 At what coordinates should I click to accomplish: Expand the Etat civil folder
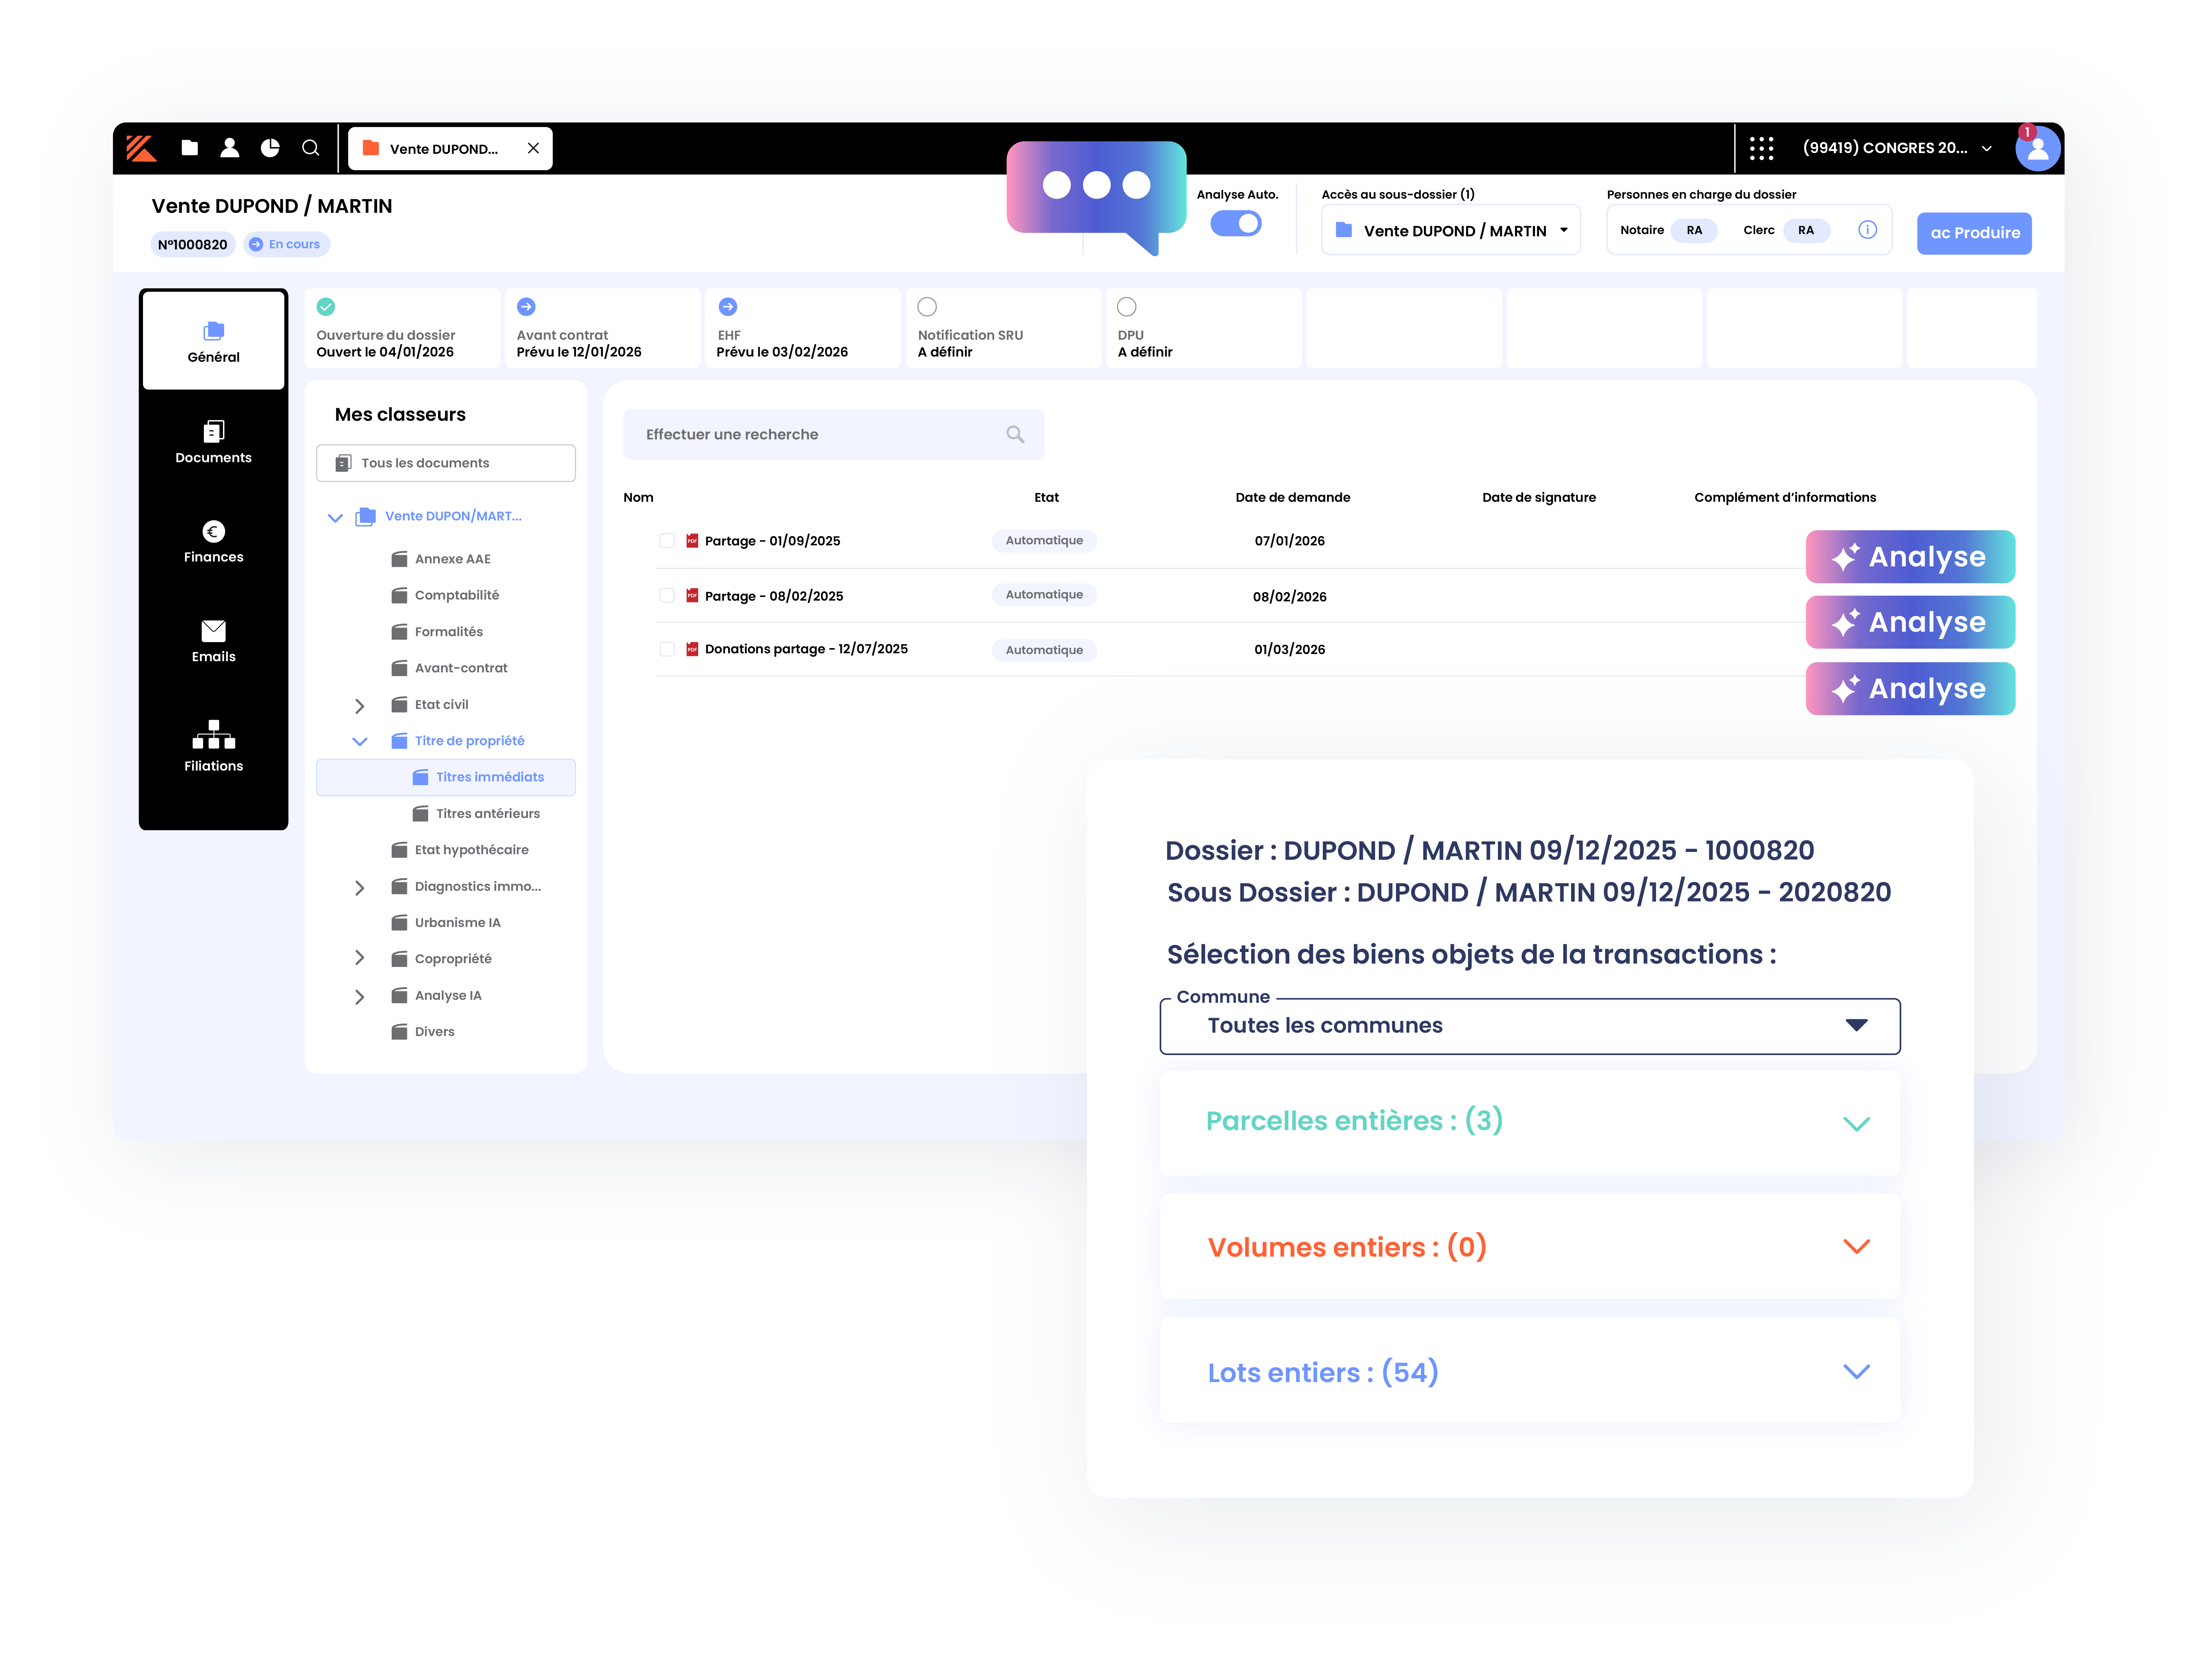click(360, 706)
